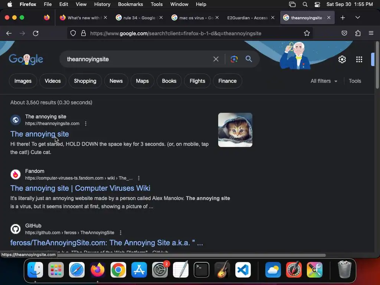Search by image with Google Lens icon
380x285 pixels.
pyautogui.click(x=234, y=59)
